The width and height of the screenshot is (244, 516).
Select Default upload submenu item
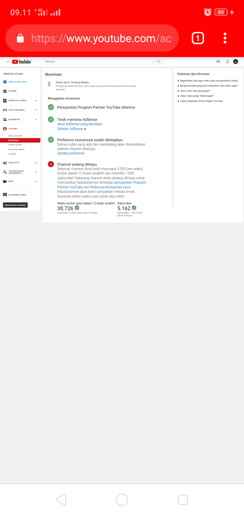tap(15, 145)
